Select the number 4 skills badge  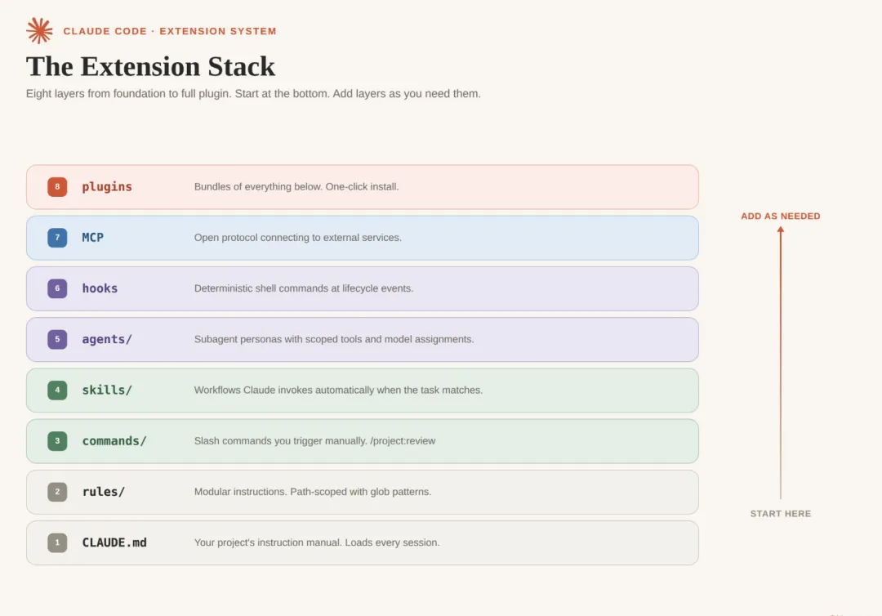57,390
